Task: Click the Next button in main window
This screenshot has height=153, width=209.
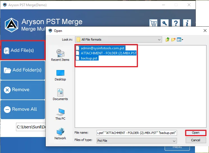Action: pos(177,148)
